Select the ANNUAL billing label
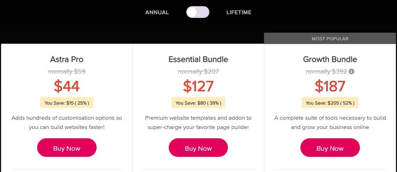 [x=157, y=12]
